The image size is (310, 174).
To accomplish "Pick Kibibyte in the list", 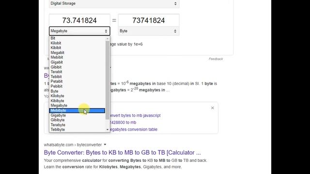I will pyautogui.click(x=77, y=101).
